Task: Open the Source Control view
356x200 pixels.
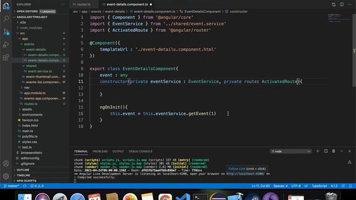Action: tap(6, 32)
